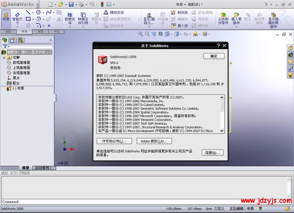Open 许可协议书(L)... license agreement

coord(114,141)
